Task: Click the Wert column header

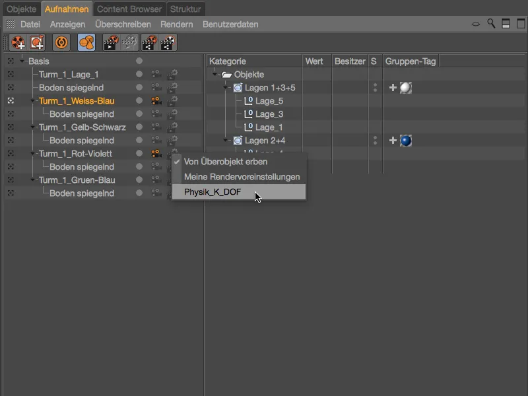Action: pos(317,61)
